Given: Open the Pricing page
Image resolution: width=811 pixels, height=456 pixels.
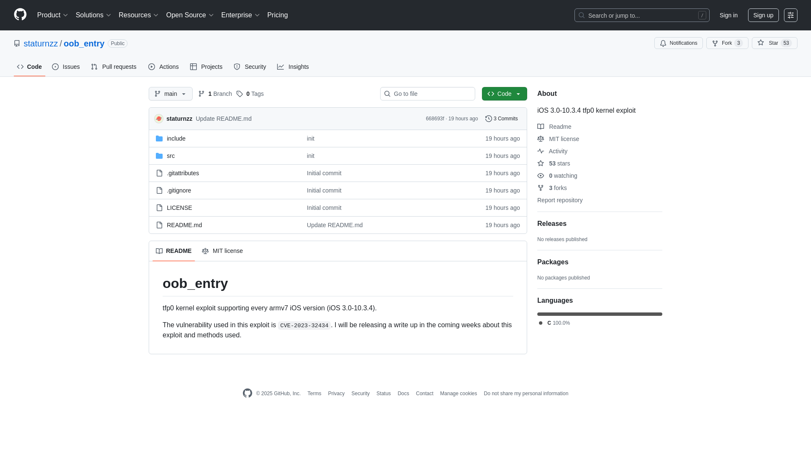Looking at the screenshot, I should point(278,15).
